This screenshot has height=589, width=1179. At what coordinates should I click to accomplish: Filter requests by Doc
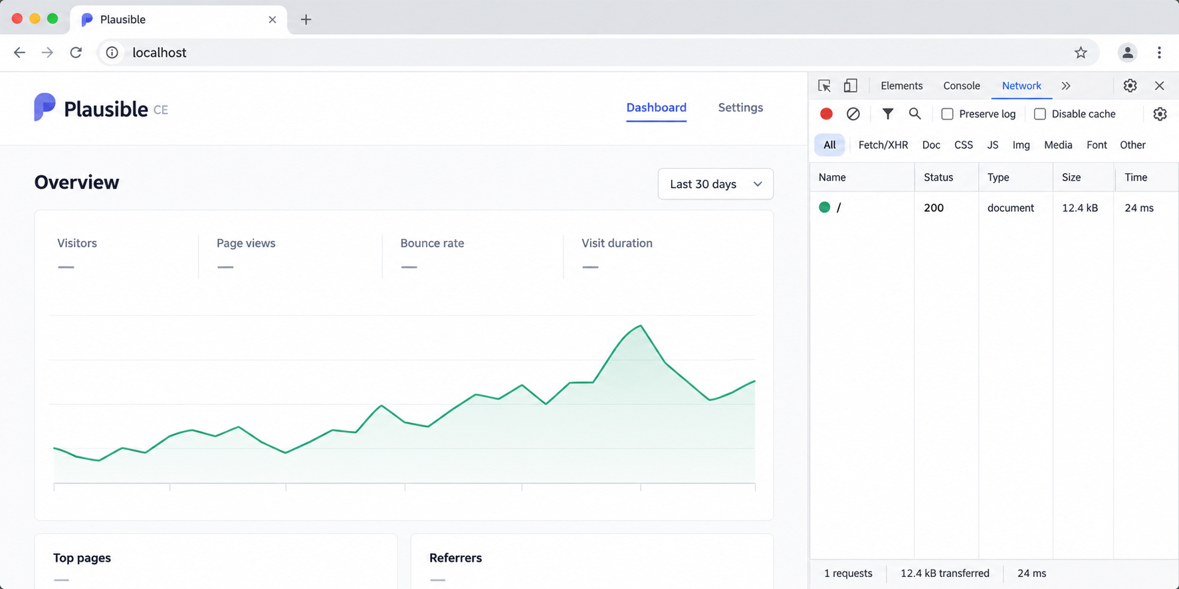point(931,145)
